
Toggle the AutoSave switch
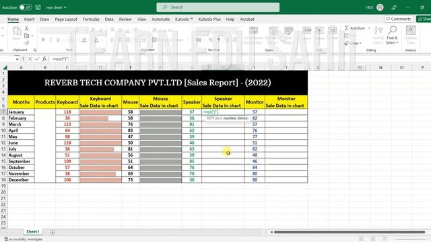click(25, 7)
